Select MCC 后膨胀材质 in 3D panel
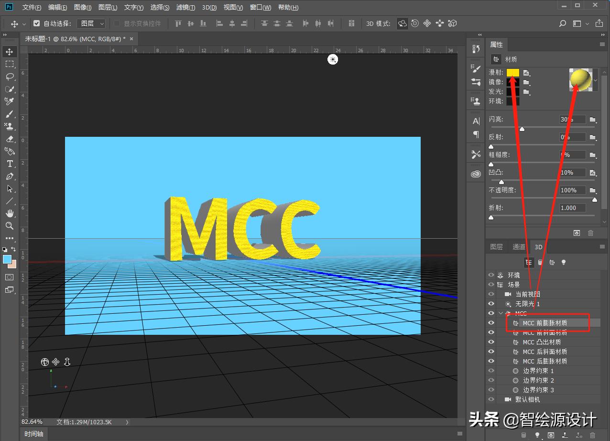 click(x=545, y=361)
